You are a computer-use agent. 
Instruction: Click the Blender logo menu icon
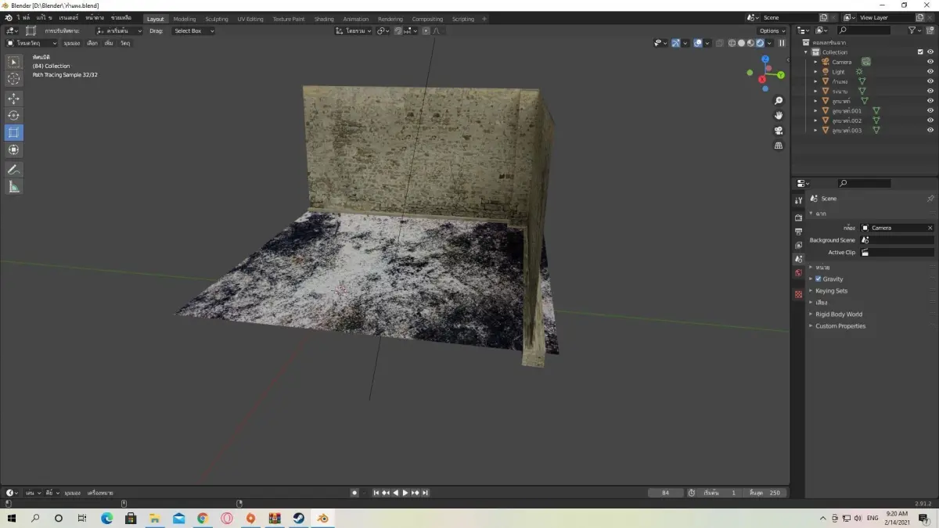click(x=7, y=18)
